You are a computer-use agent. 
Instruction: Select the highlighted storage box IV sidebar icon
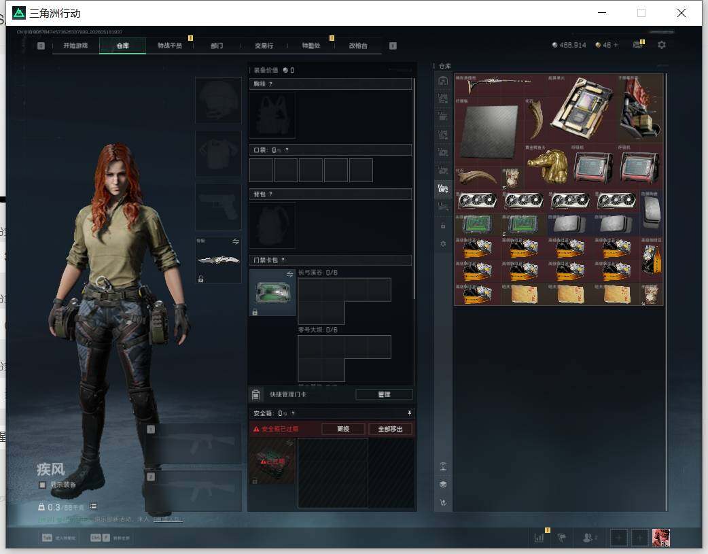click(443, 188)
